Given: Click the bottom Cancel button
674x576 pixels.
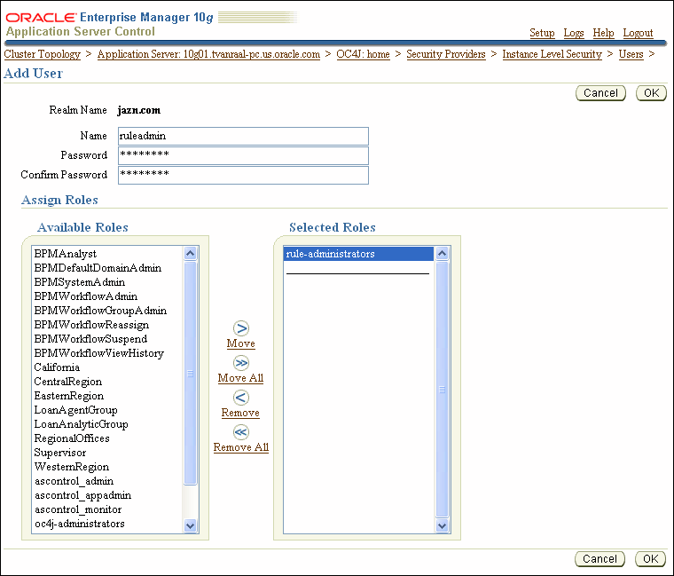Looking at the screenshot, I should pos(600,559).
